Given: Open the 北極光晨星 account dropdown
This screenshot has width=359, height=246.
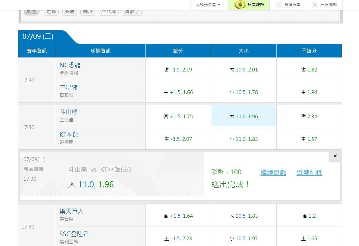Looking at the screenshot, I should [208, 5].
